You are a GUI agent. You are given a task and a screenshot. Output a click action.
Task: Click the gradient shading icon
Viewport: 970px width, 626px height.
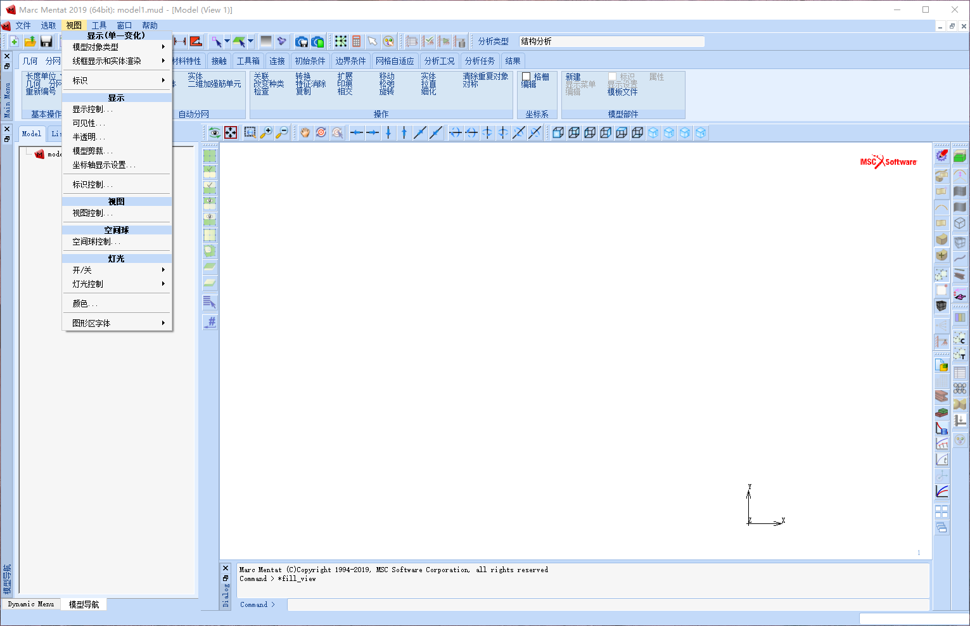coord(266,41)
